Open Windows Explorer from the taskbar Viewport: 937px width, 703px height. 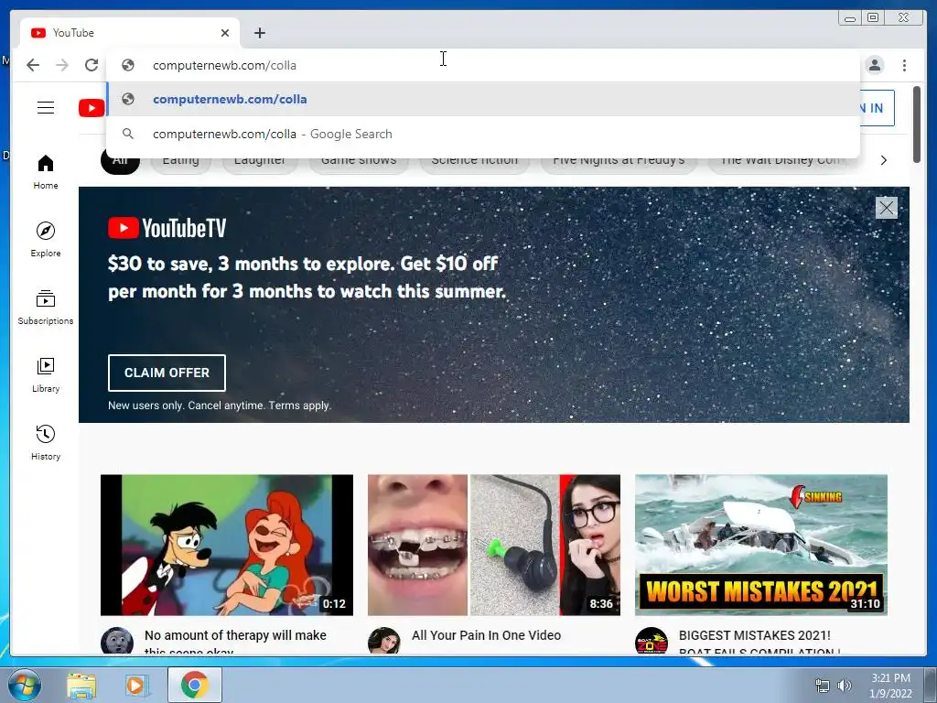pos(81,686)
